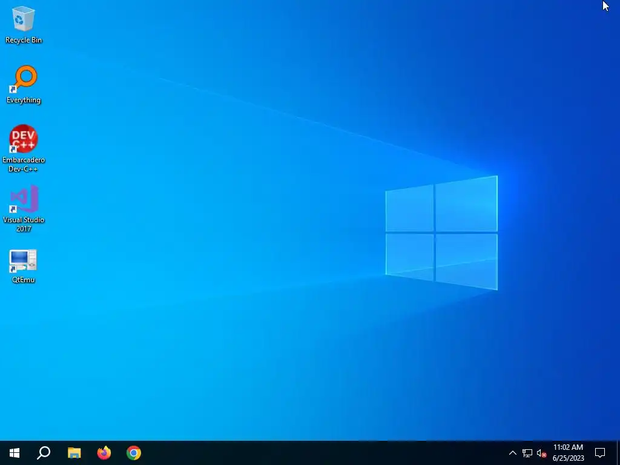Screen dimensions: 620x465
Task: Select the QtEmu desktop shortcut
Action: pos(24,266)
